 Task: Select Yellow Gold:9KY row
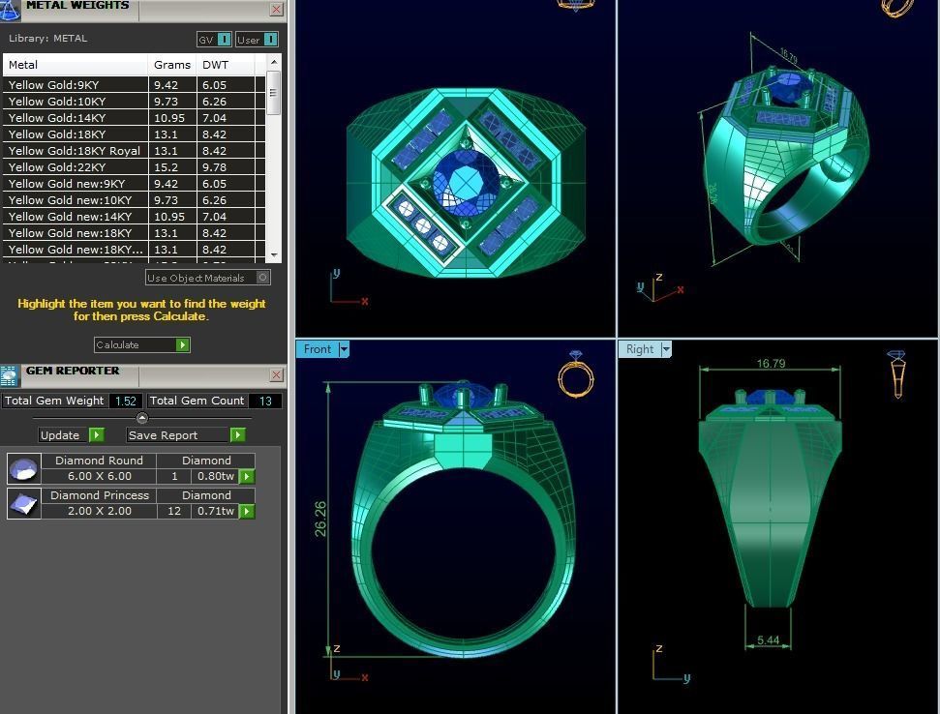click(135, 85)
